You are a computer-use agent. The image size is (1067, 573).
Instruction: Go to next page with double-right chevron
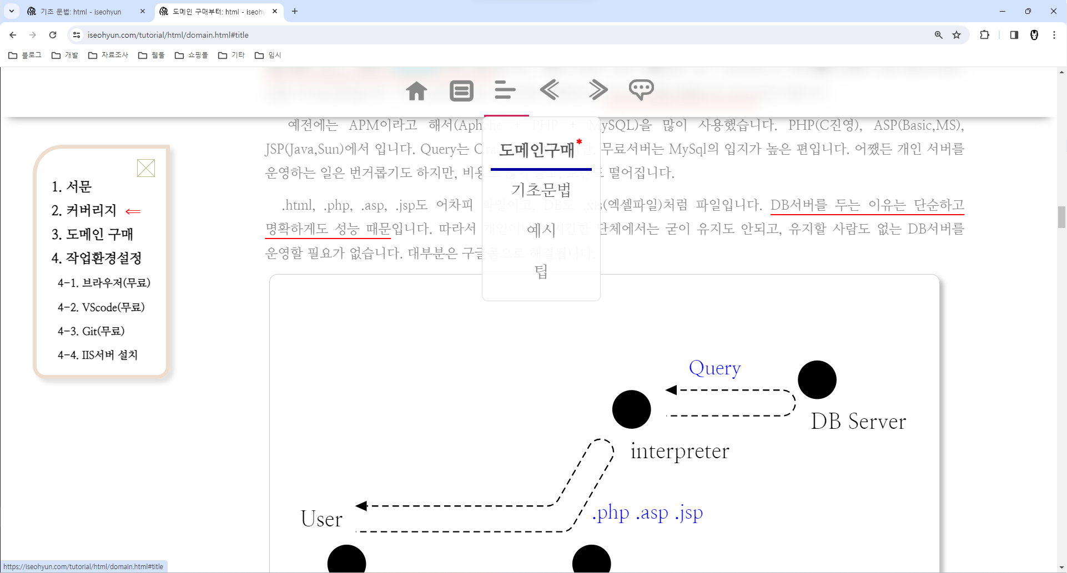pyautogui.click(x=597, y=89)
